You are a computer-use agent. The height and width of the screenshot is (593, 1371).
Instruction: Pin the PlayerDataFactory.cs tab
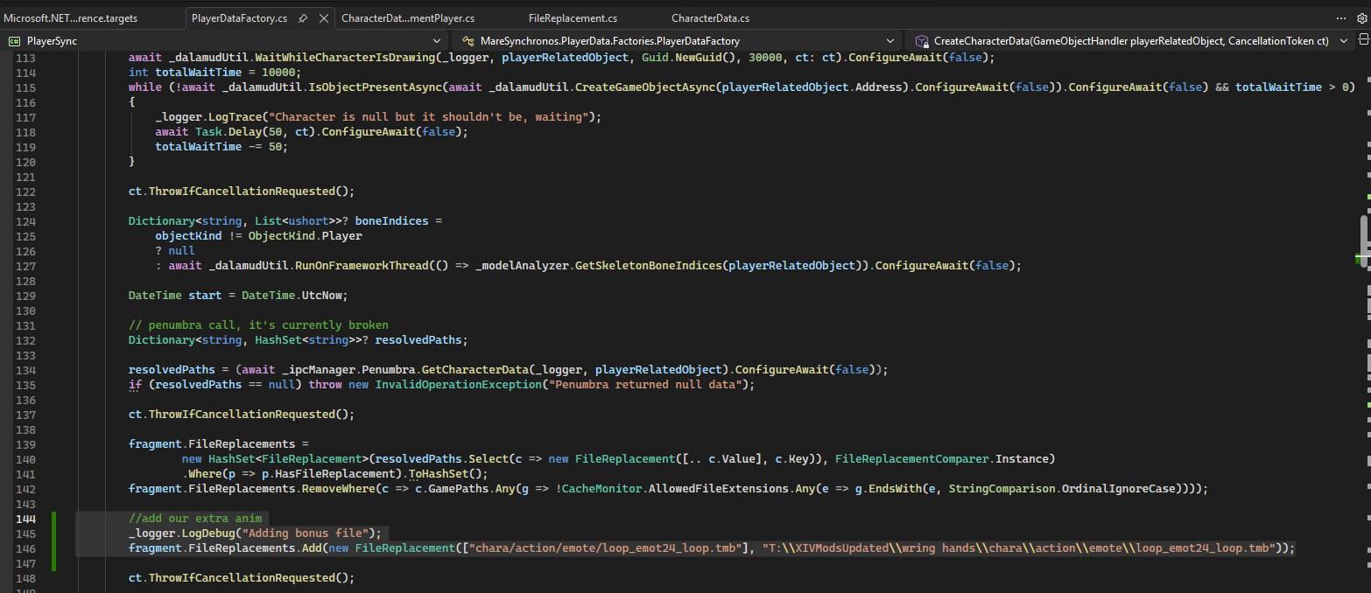303,18
